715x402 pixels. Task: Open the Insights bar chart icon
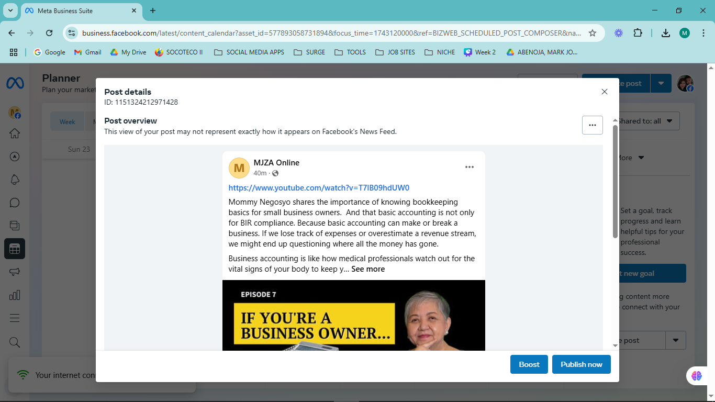click(15, 295)
